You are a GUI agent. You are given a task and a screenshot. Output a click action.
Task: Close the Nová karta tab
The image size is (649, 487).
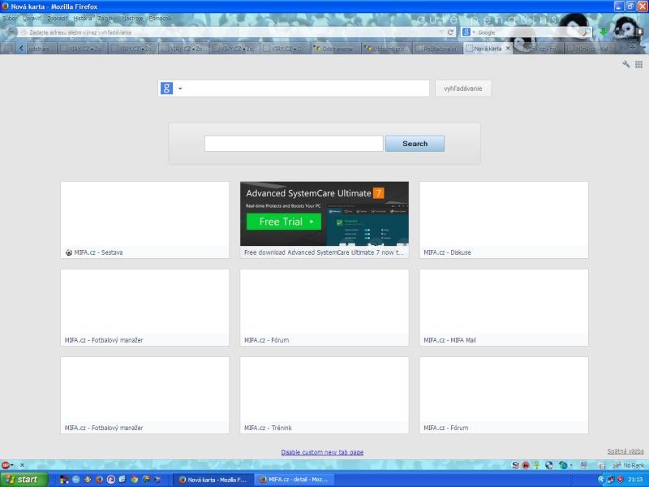click(x=509, y=48)
